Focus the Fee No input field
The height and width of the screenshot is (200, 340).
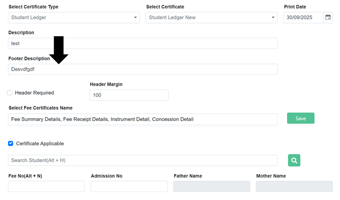pyautogui.click(x=46, y=186)
